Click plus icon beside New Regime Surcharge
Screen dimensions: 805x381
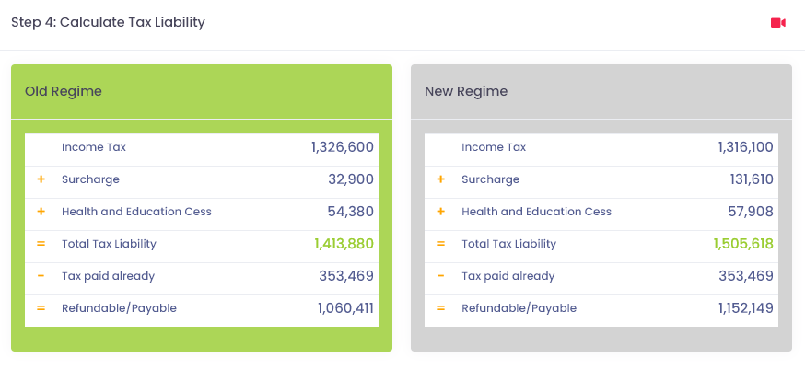coord(440,179)
